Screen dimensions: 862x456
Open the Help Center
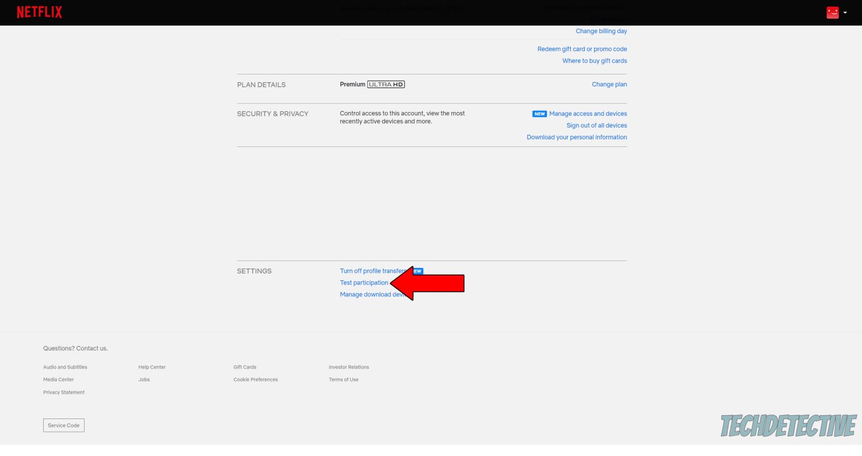pyautogui.click(x=152, y=367)
